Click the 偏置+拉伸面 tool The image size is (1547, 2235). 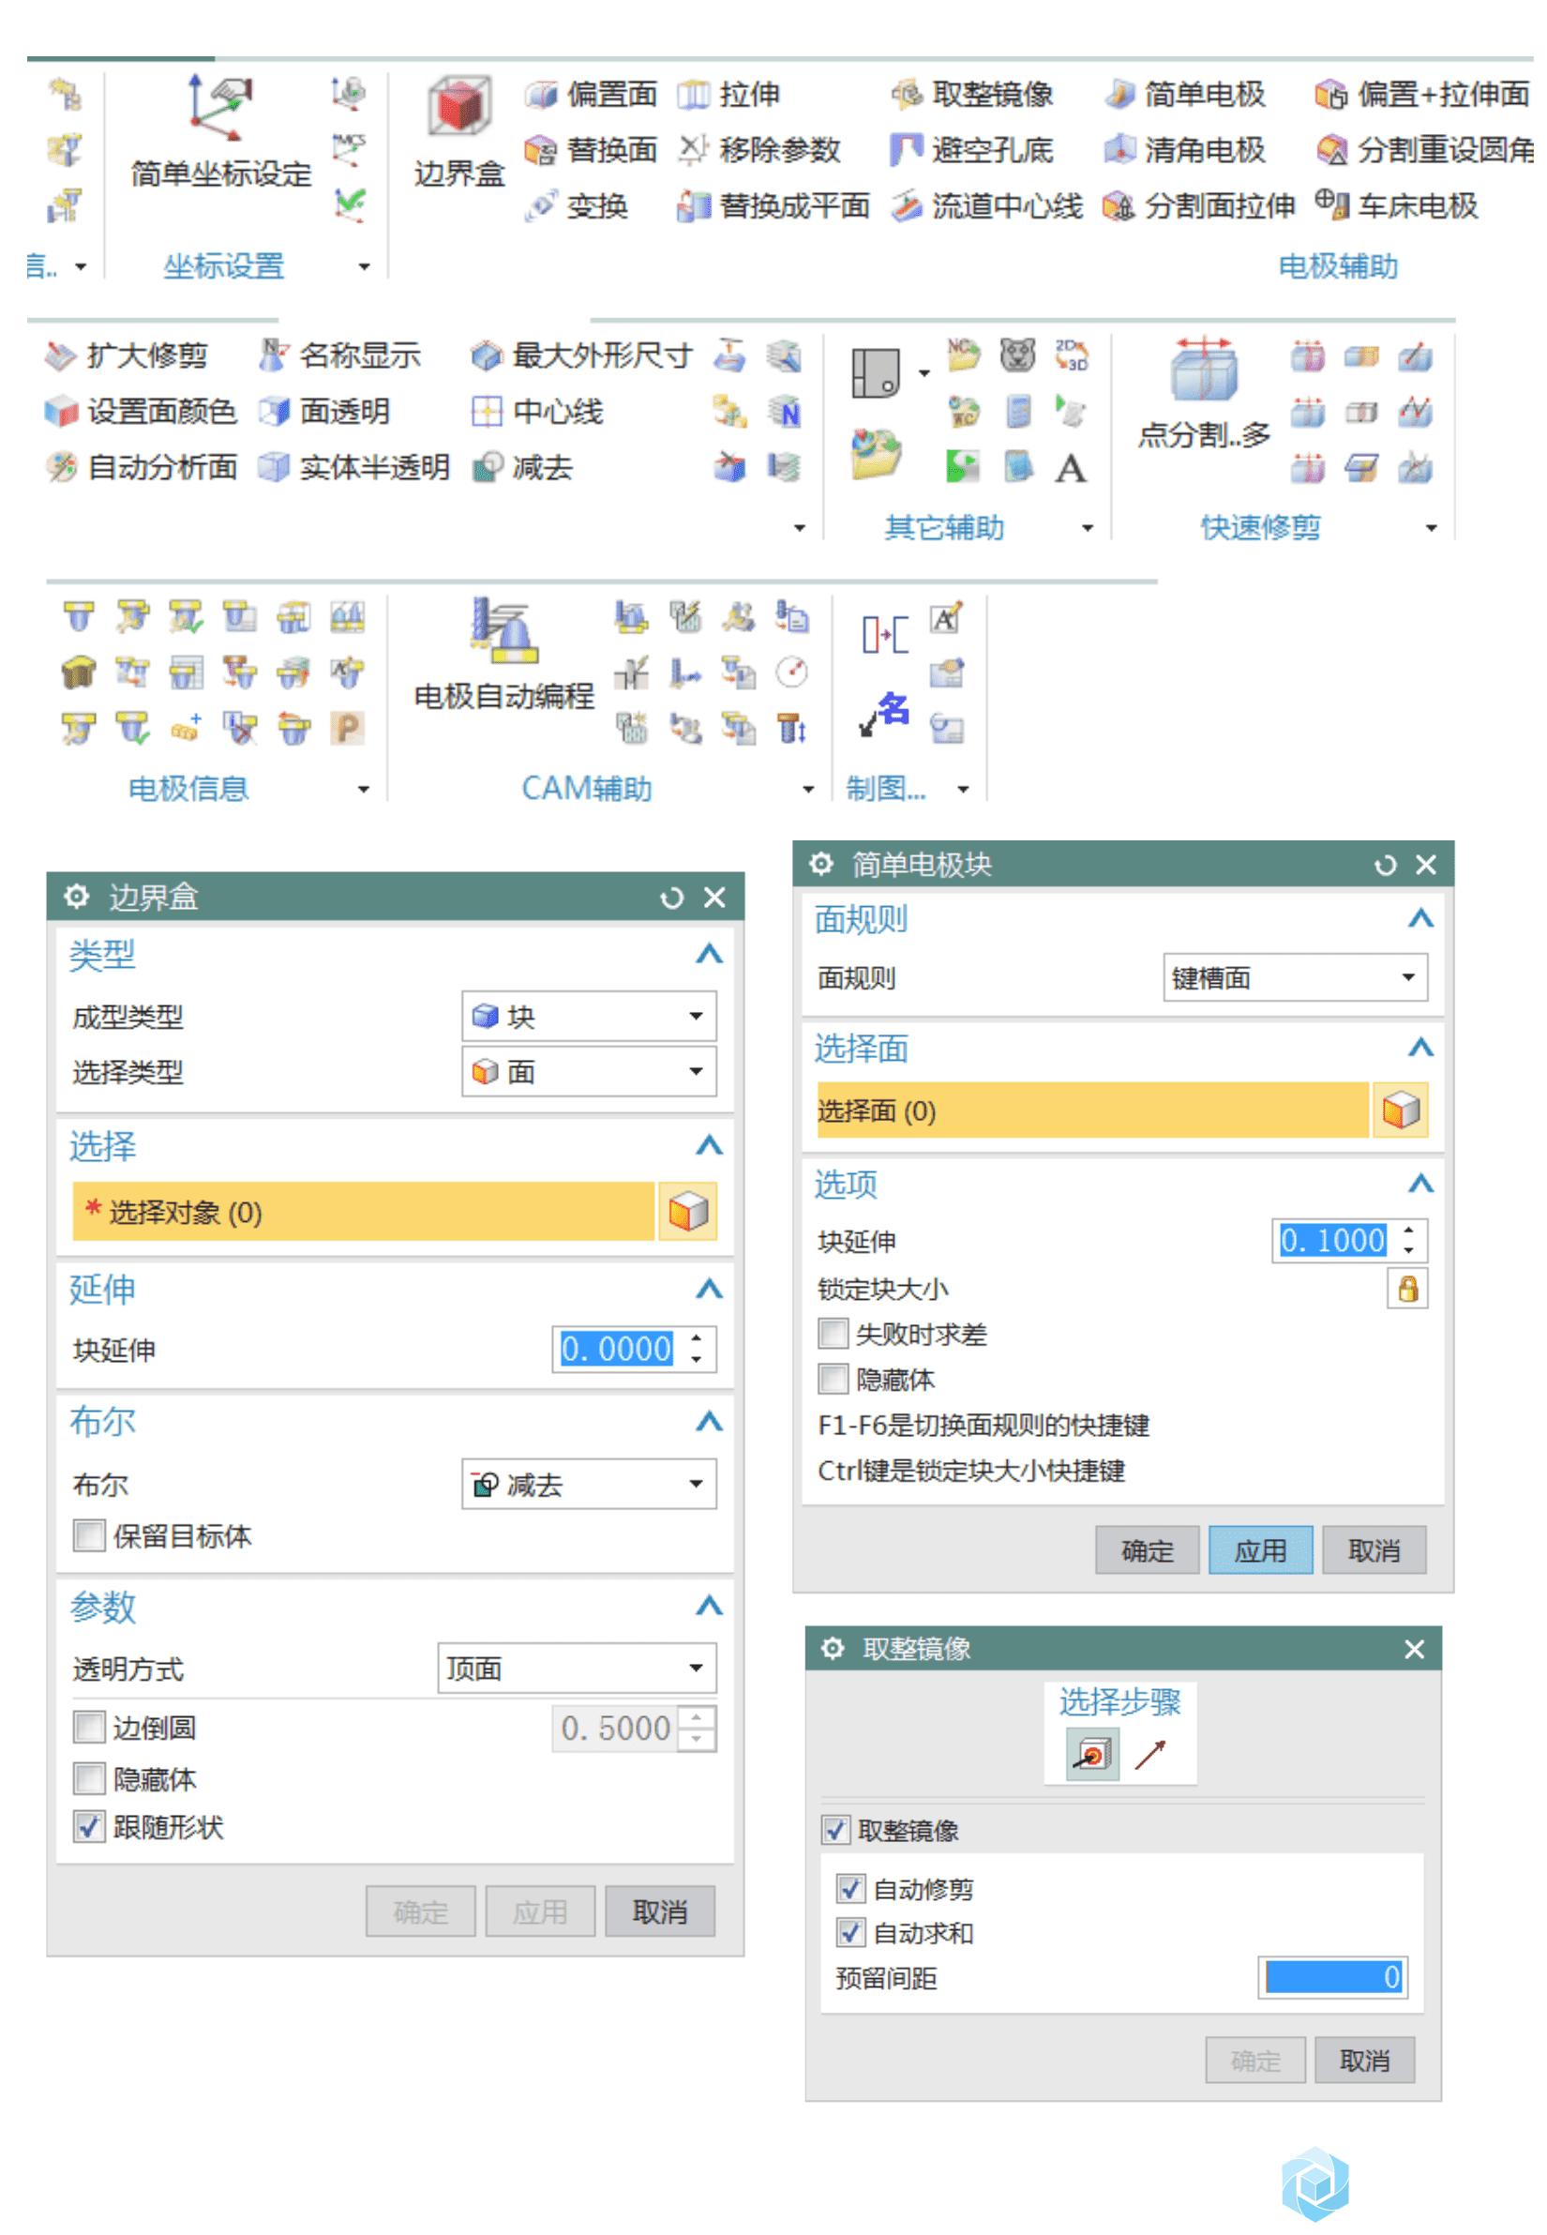pos(1423,94)
